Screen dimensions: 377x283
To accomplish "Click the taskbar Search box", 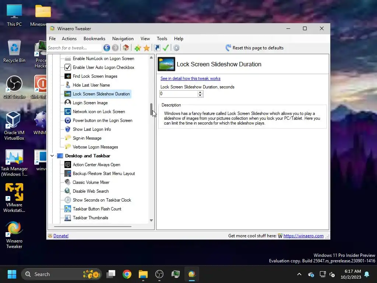I will (x=61, y=274).
